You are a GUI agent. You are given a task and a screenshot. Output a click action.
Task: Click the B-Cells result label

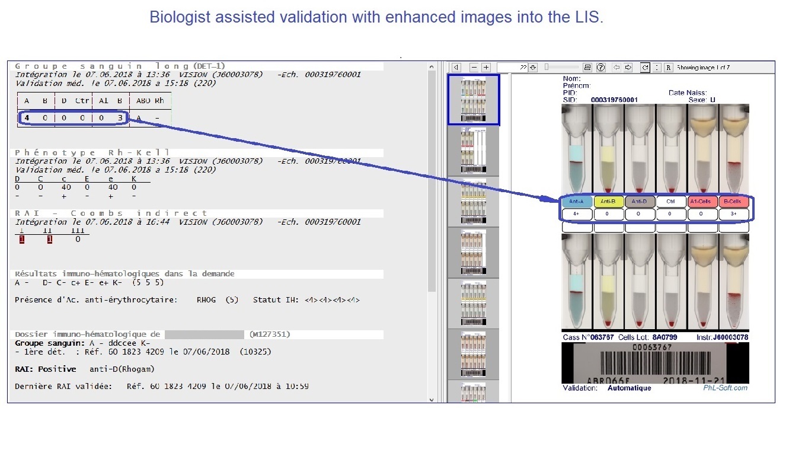tap(734, 202)
